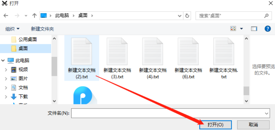
Task: Click the navigation tree scrollbar thumb
Action: 54,66
